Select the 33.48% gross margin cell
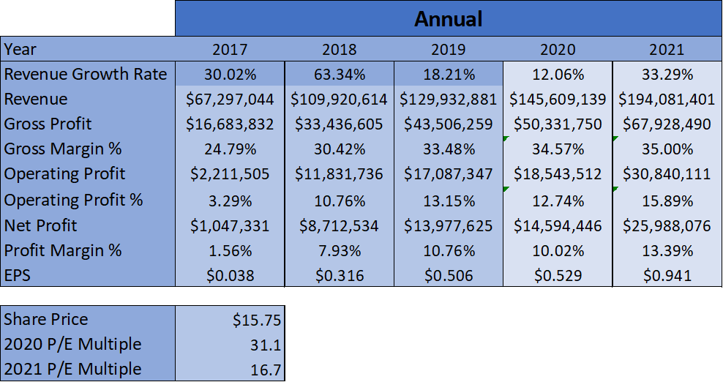Image resolution: width=723 pixels, height=382 pixels. click(x=449, y=149)
